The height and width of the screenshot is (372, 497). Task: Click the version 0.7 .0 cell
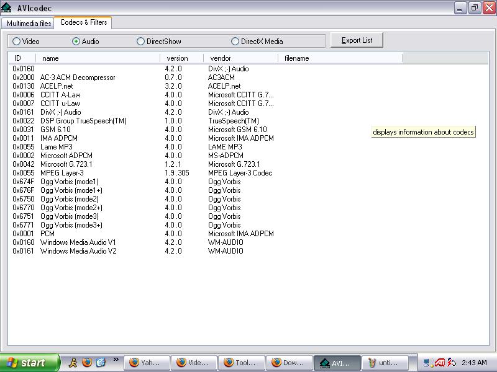tap(173, 77)
